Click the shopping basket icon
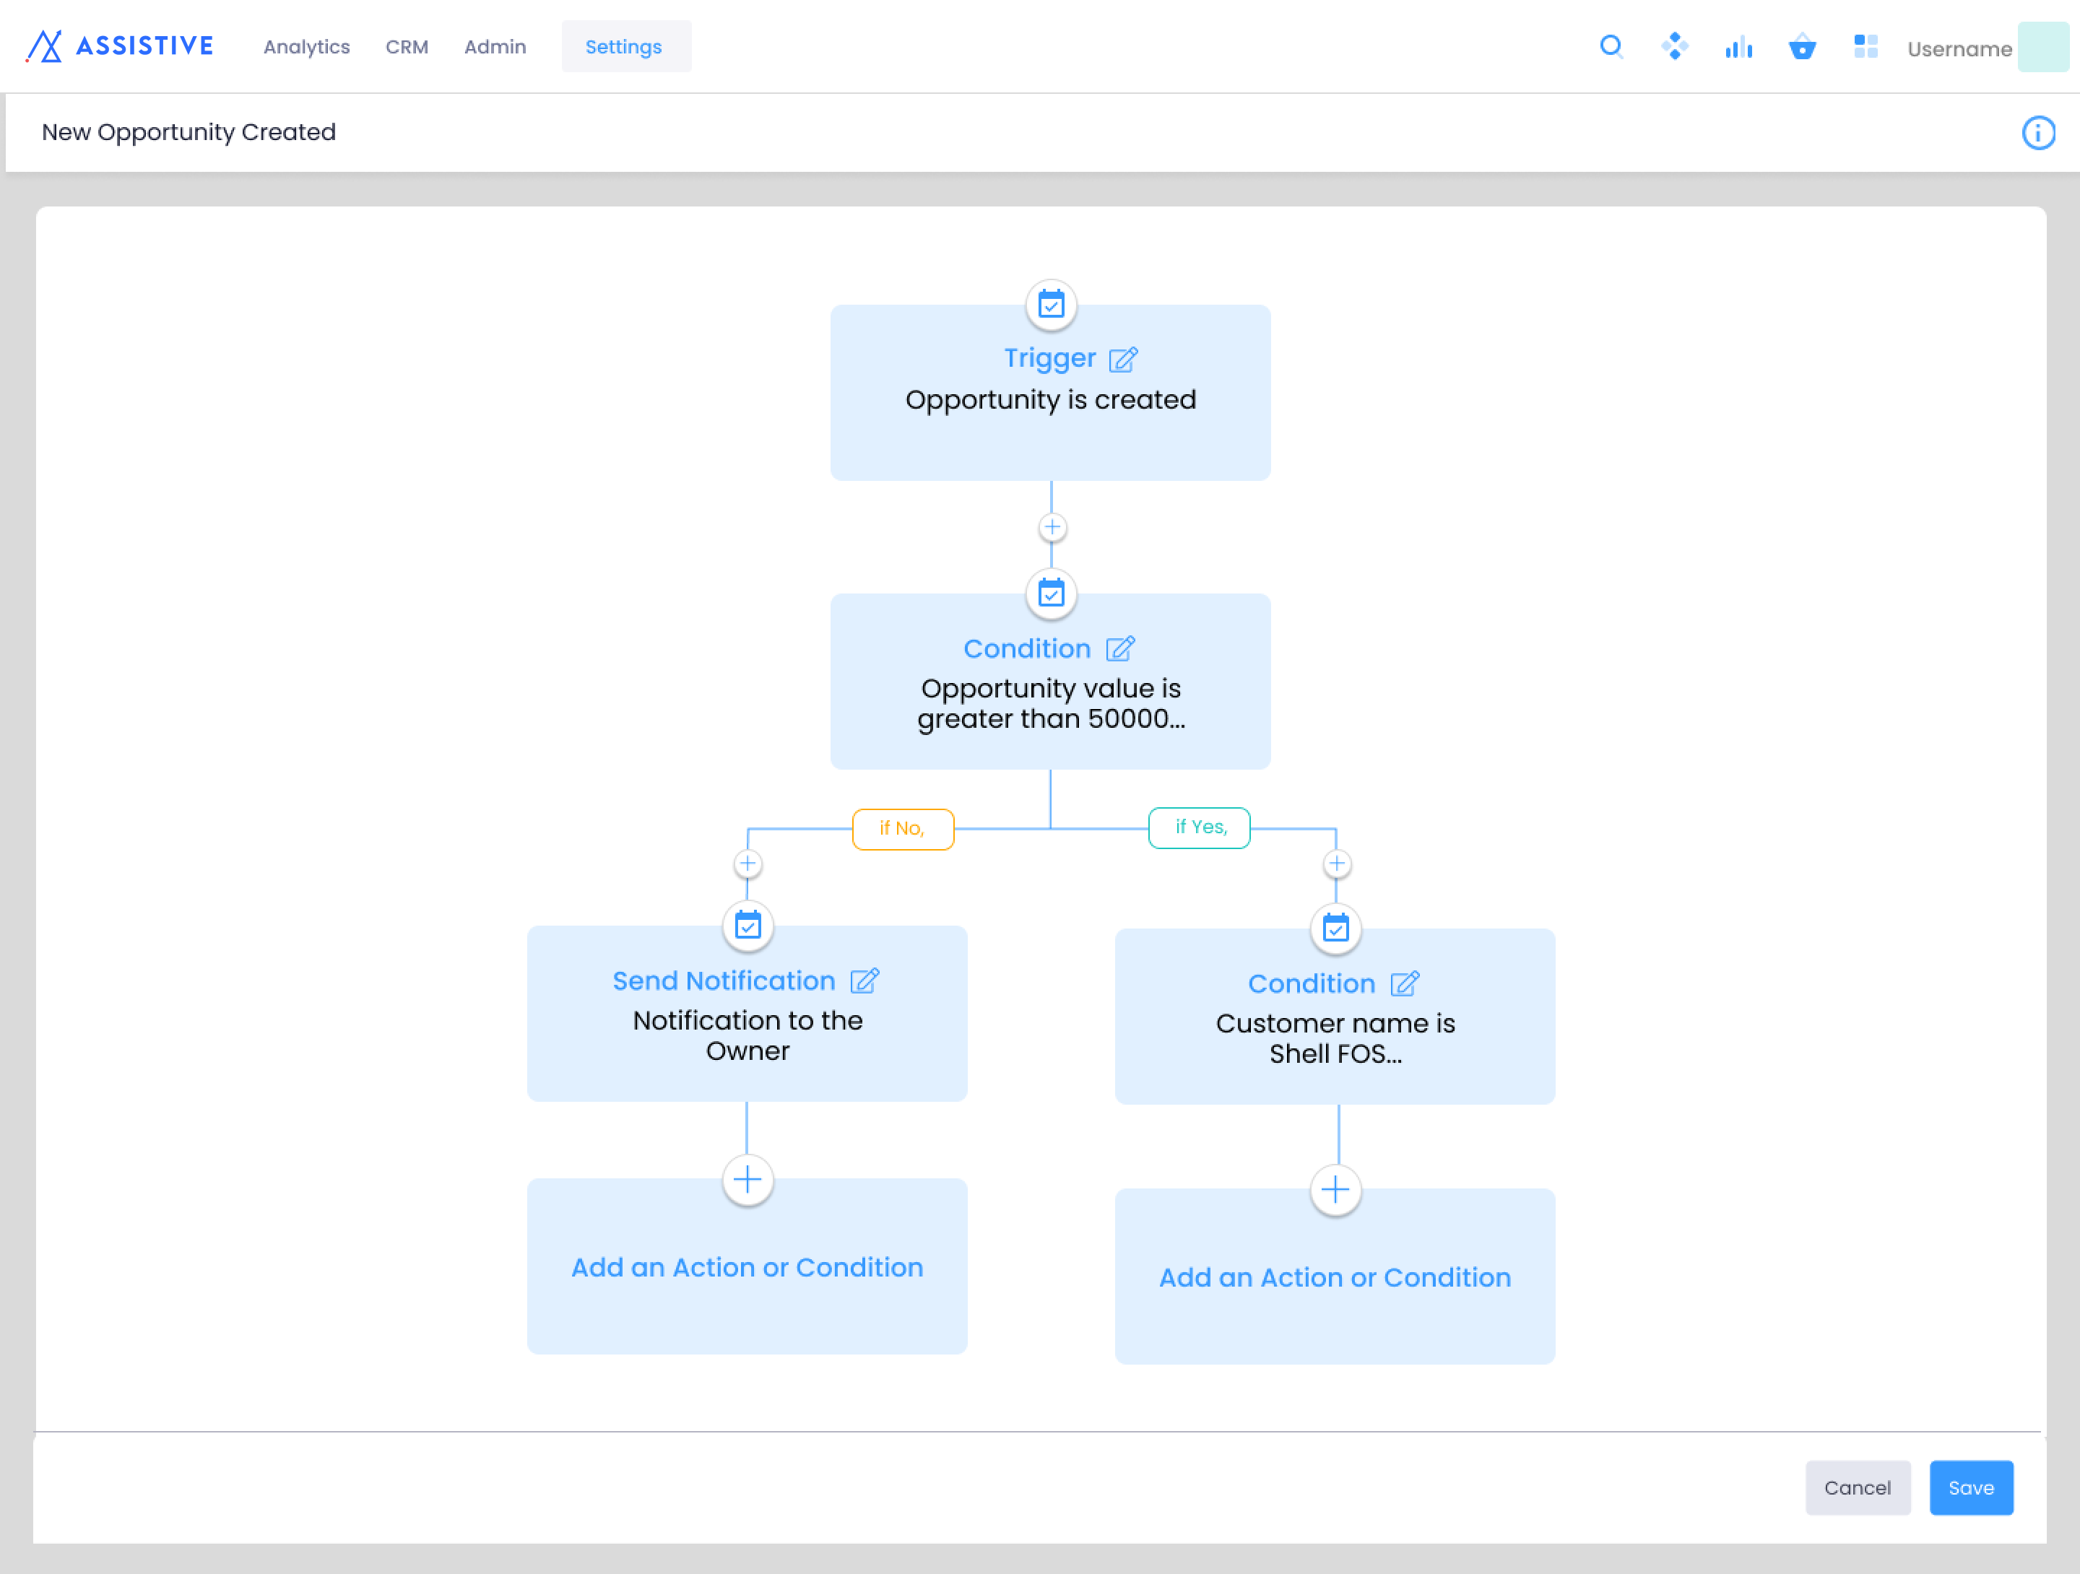Viewport: 2080px width, 1574px height. (1802, 46)
